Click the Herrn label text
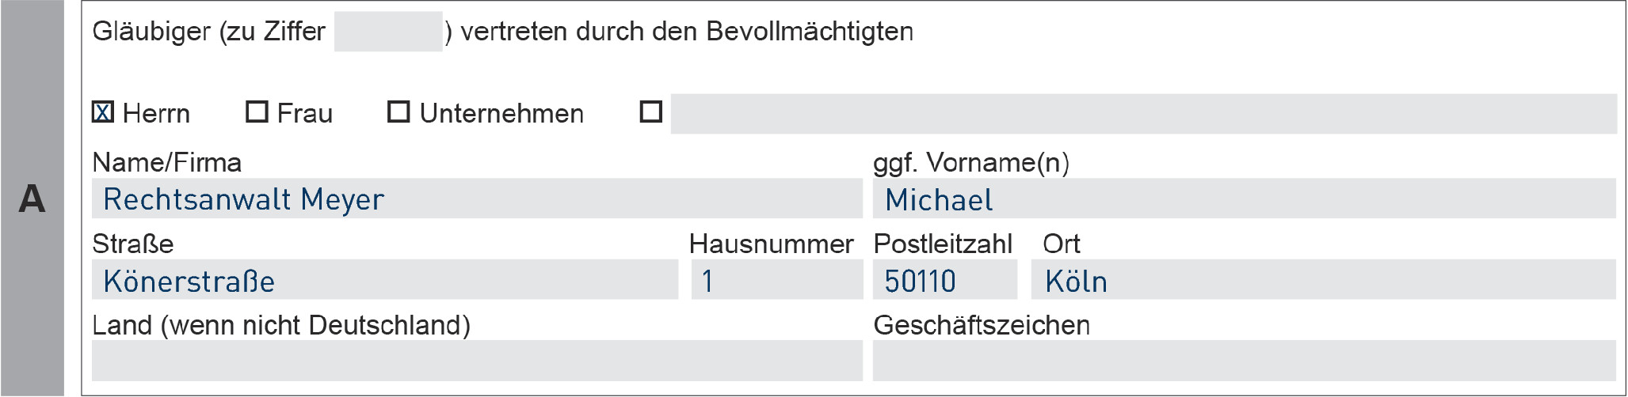This screenshot has height=397, width=1628. point(157,114)
